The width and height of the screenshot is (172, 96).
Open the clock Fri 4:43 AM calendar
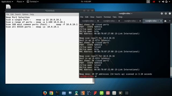[86, 2]
